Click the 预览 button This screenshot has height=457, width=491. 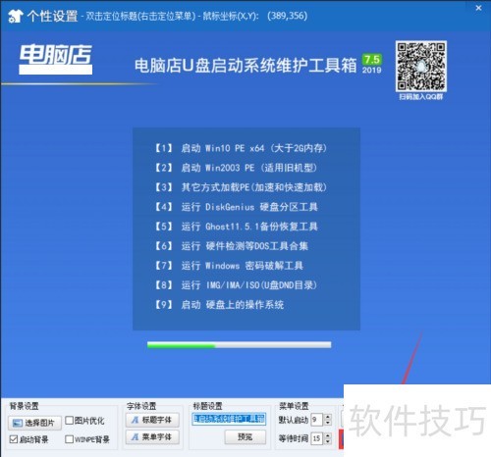point(245,436)
